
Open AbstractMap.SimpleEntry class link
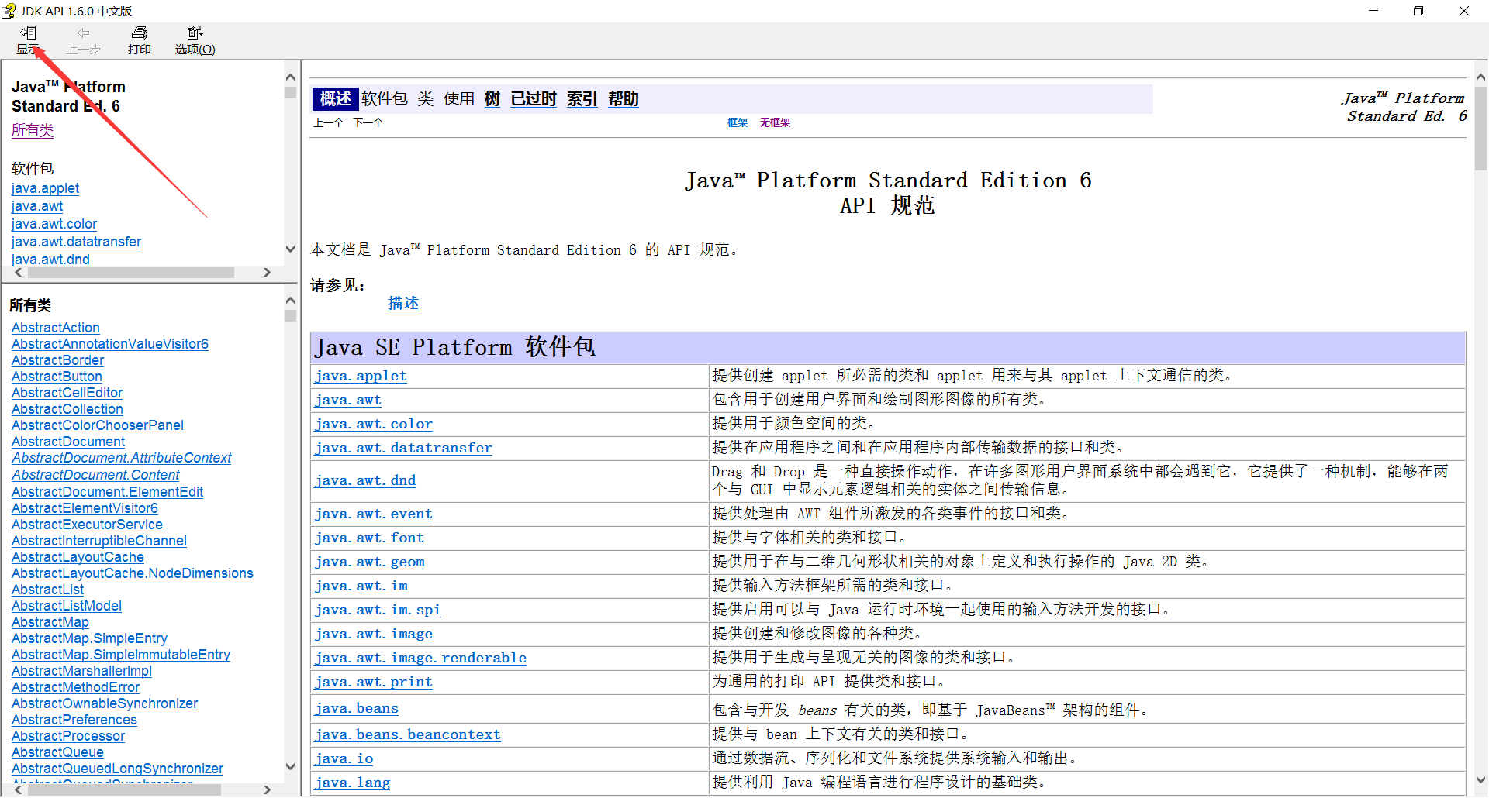point(89,638)
